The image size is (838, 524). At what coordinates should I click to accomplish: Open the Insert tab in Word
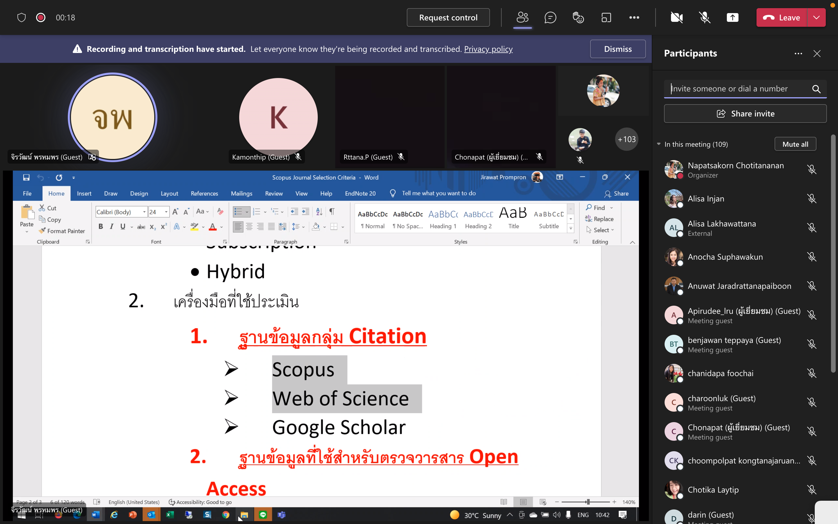84,193
